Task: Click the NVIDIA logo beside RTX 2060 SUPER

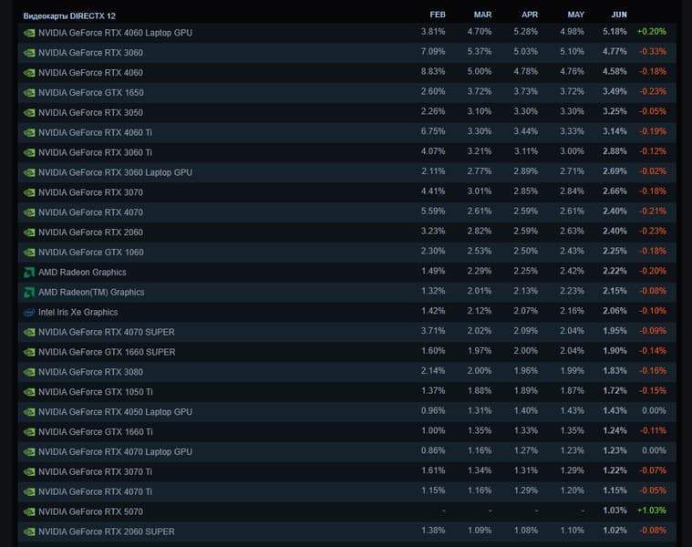Action: tap(29, 532)
